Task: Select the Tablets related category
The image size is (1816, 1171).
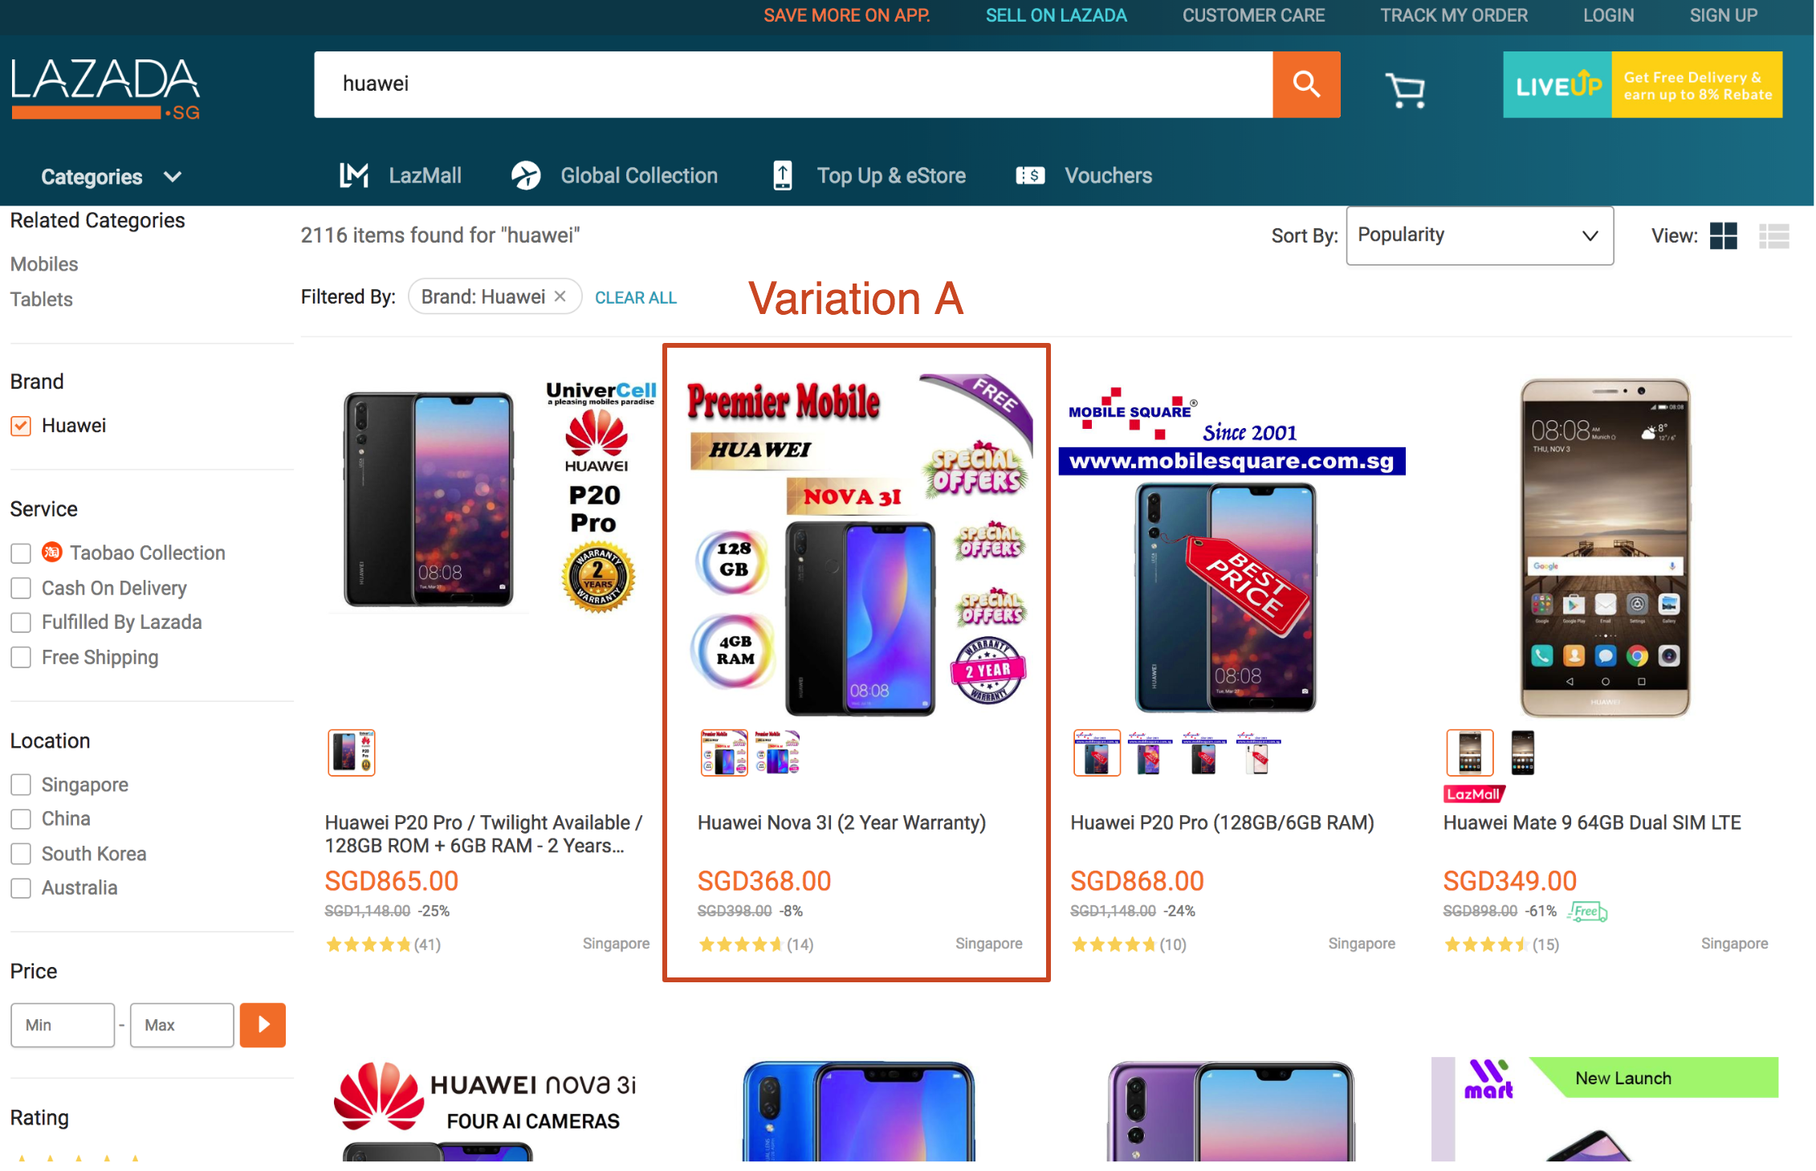Action: click(x=39, y=298)
